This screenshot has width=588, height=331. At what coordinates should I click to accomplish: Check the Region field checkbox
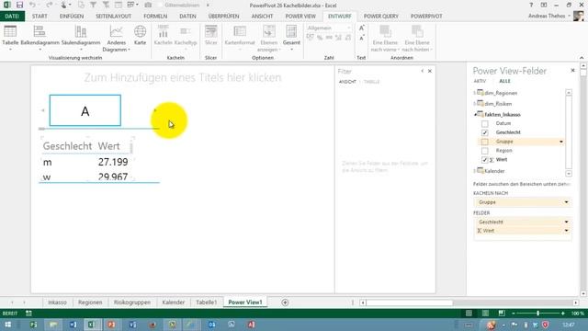pos(485,151)
